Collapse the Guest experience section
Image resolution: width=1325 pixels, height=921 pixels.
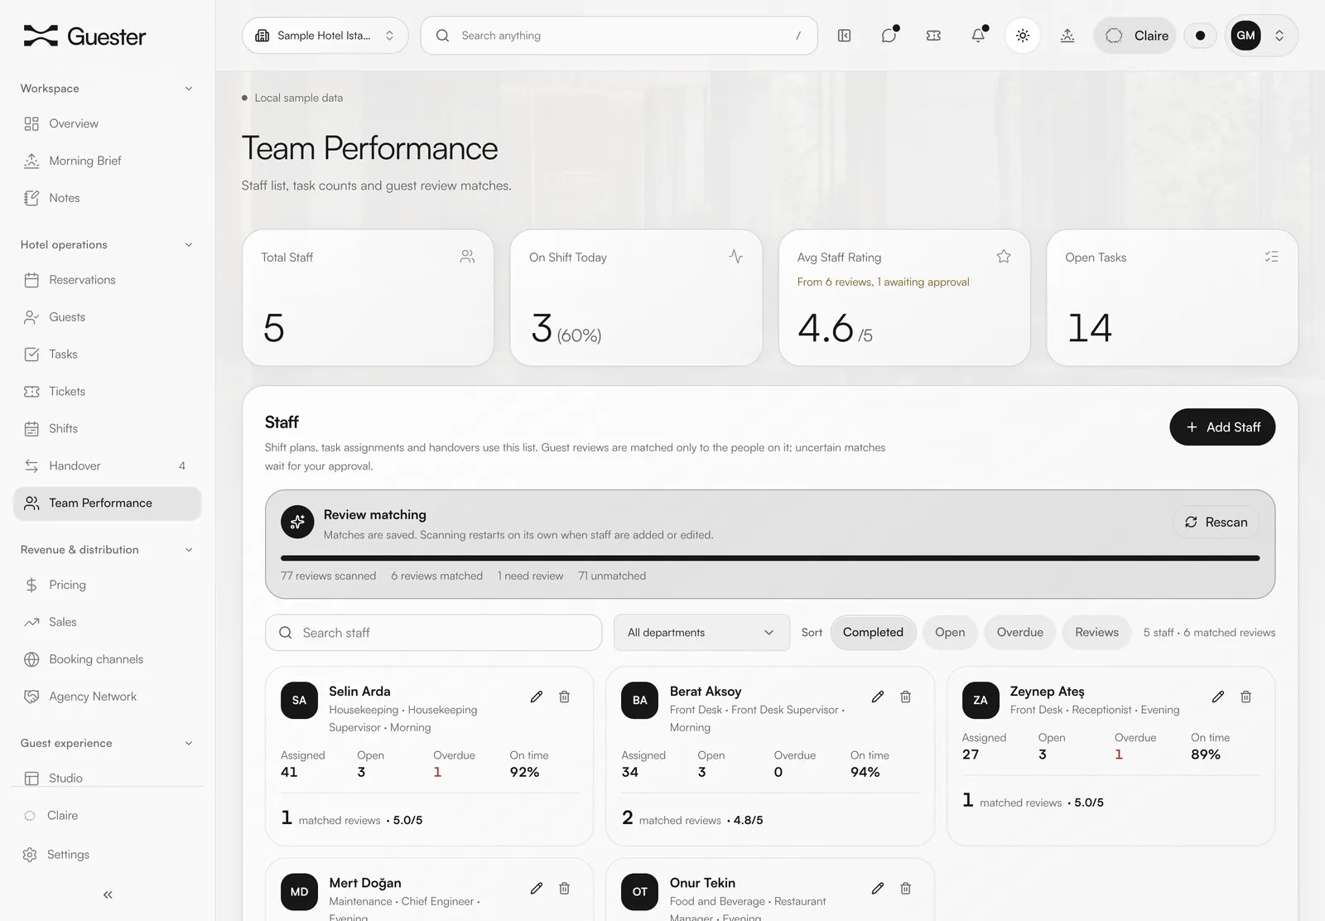[189, 744]
